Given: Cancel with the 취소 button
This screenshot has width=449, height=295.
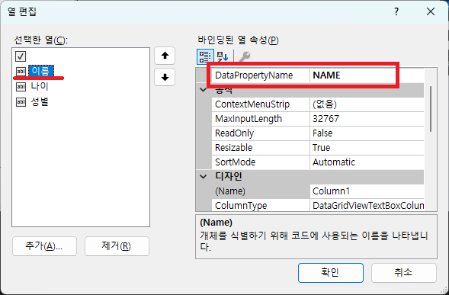Looking at the screenshot, I should pyautogui.click(x=404, y=273).
